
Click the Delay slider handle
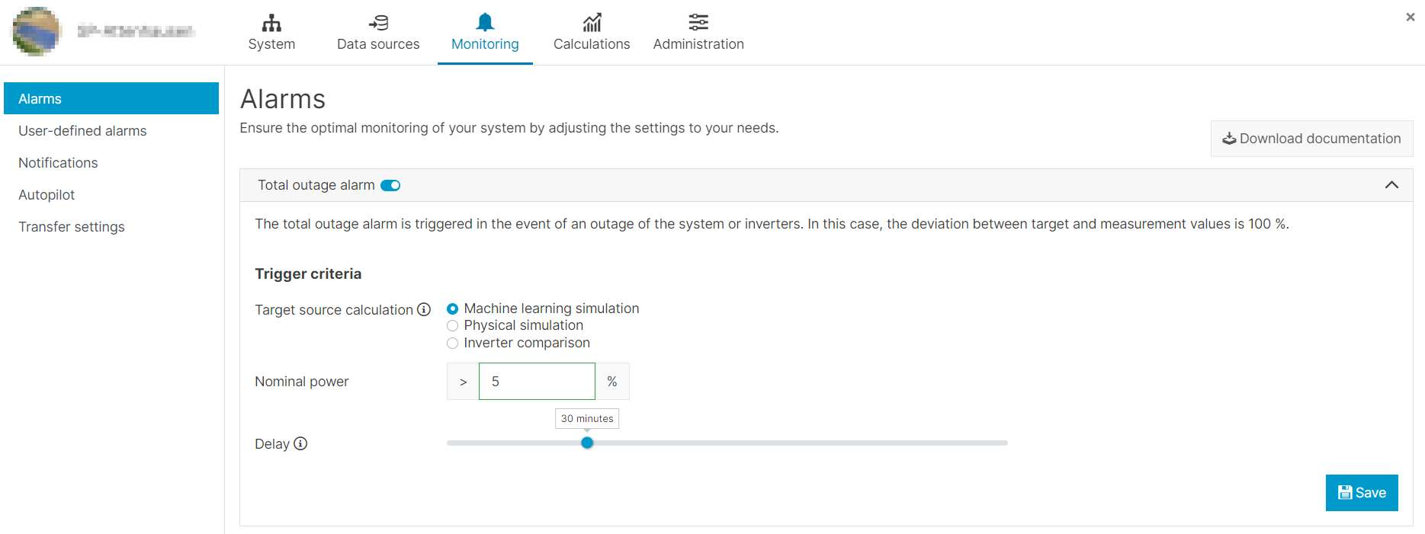(587, 443)
